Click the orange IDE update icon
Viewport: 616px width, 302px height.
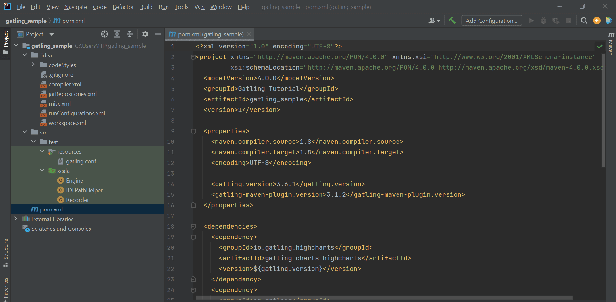coord(596,21)
